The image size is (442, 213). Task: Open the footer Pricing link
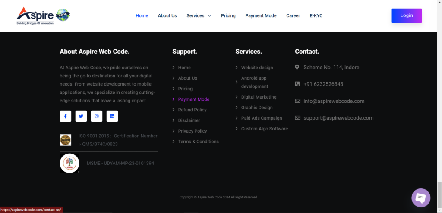185,89
